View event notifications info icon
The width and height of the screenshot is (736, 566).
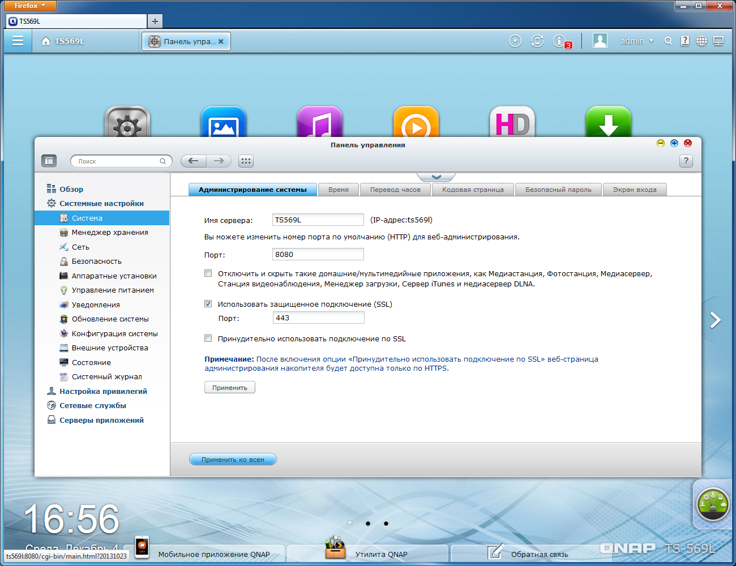(x=560, y=41)
